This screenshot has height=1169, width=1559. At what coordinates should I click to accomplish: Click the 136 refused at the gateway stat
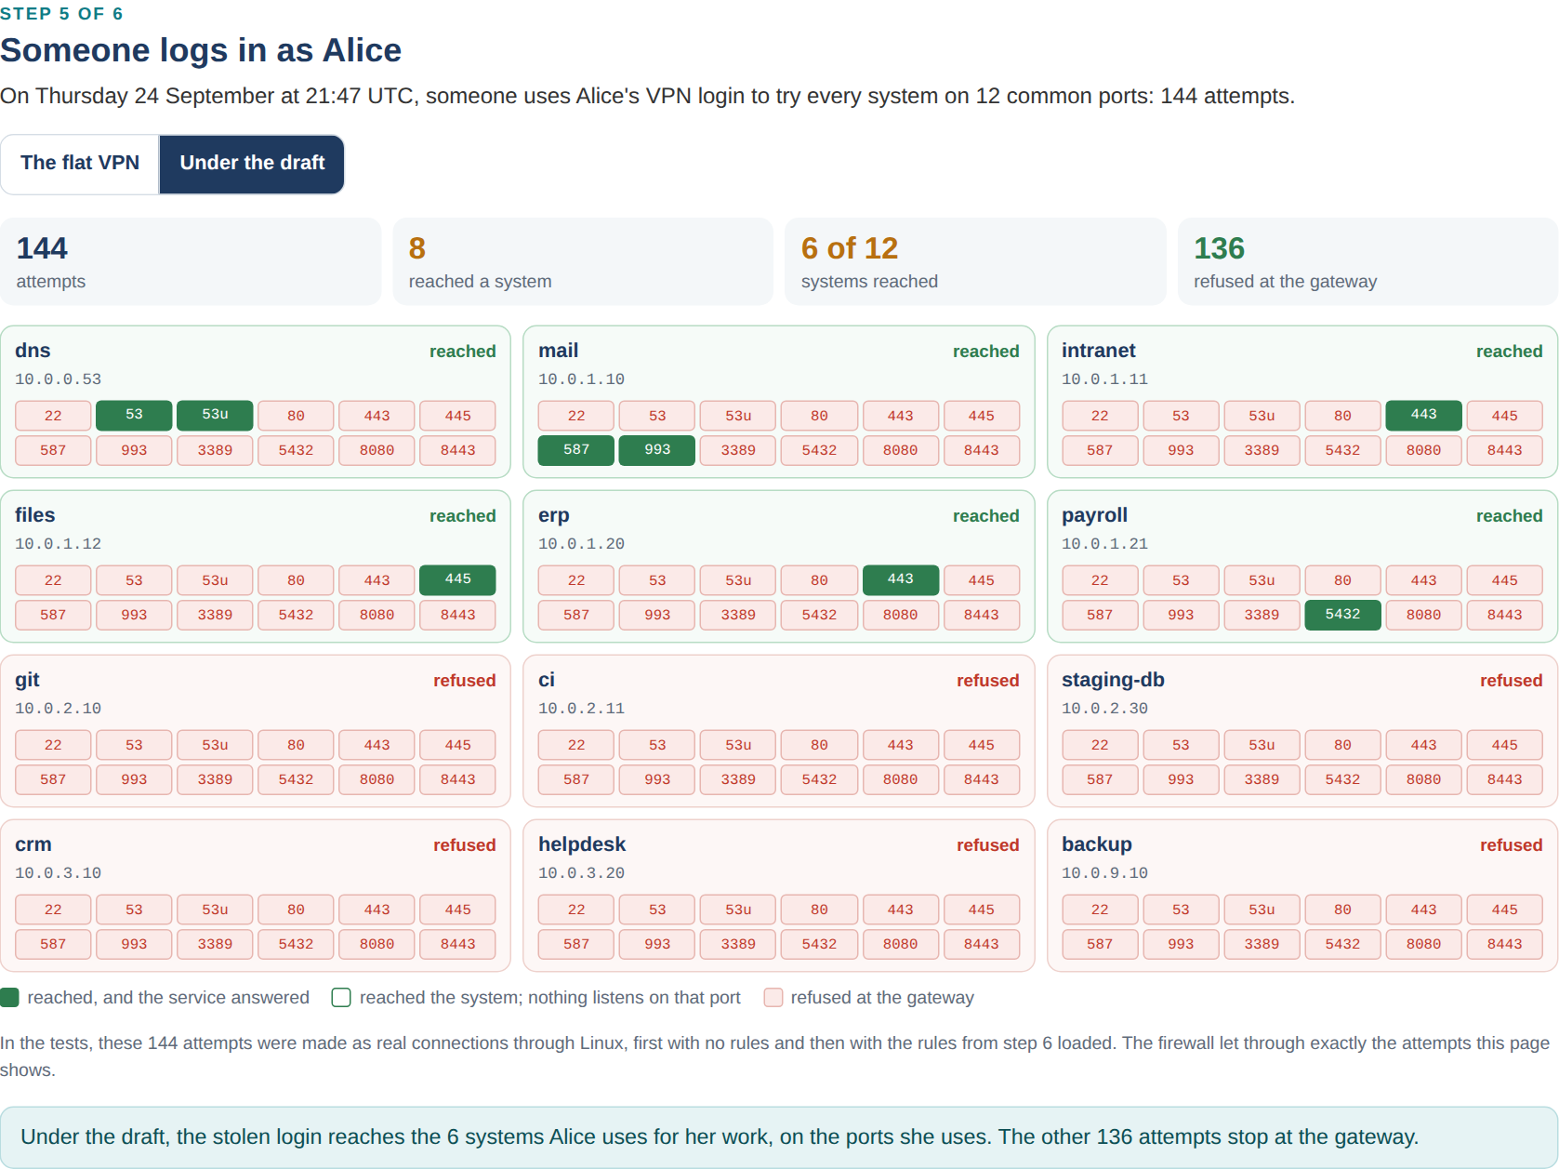[x=1367, y=261]
